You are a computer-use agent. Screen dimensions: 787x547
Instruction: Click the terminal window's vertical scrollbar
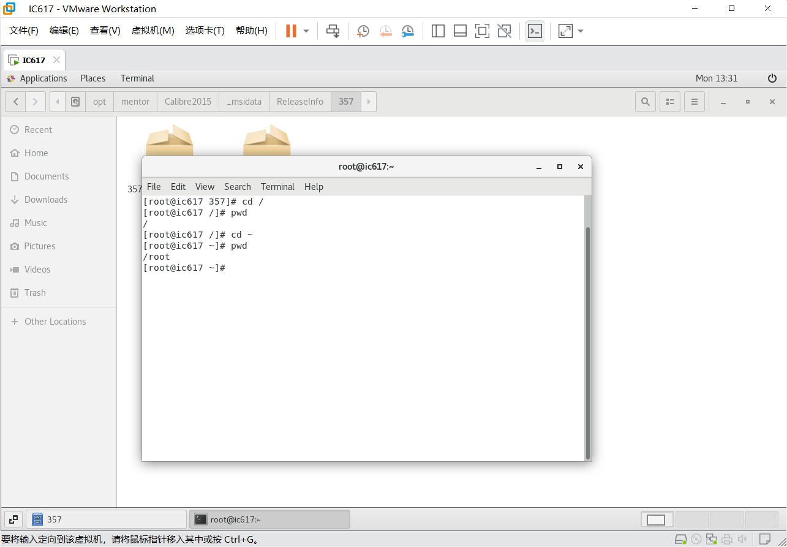[x=588, y=343]
